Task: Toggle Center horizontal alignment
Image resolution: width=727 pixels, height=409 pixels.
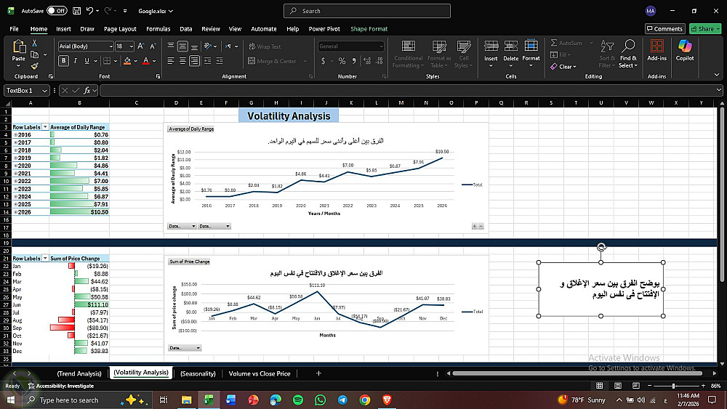Action: click(x=182, y=61)
